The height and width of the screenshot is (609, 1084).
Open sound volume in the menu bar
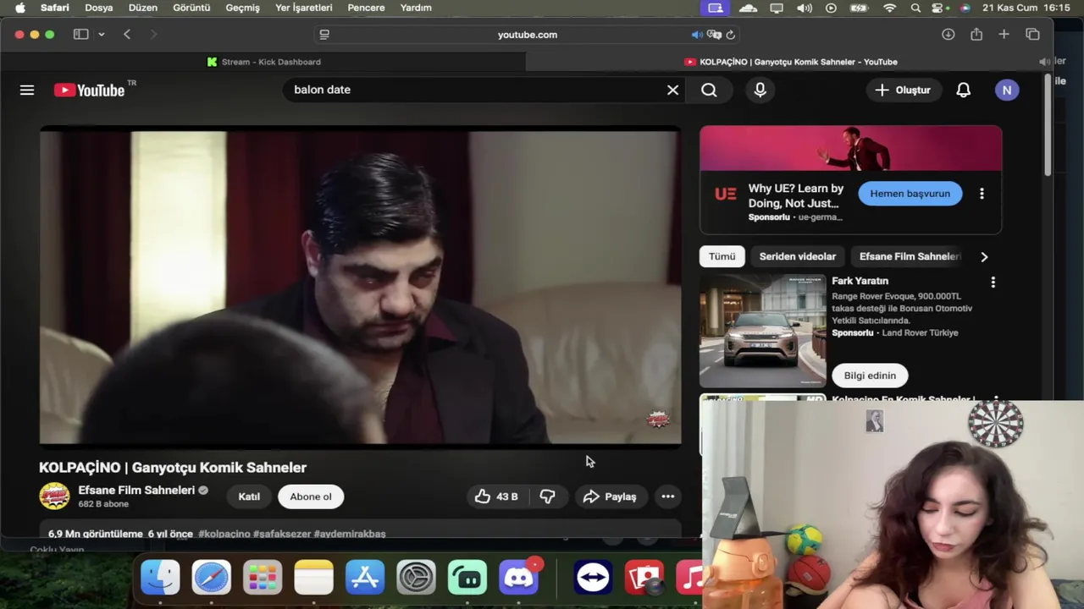pos(804,8)
